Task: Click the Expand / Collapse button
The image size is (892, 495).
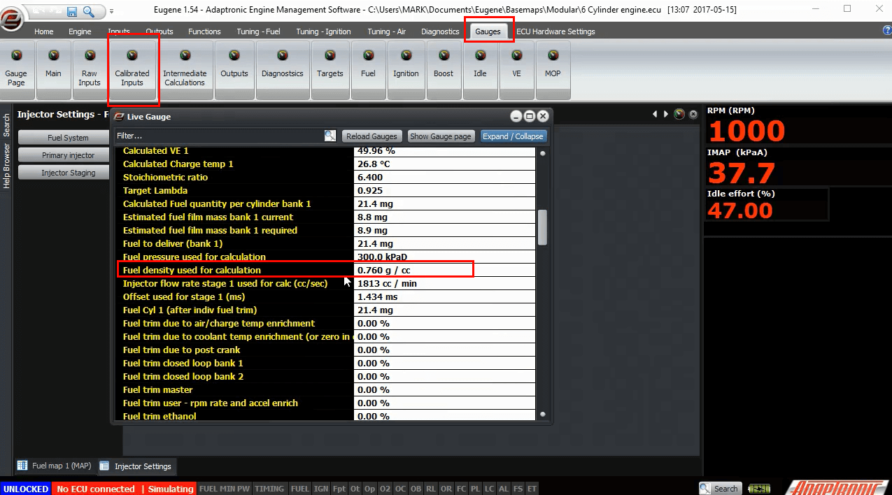Action: tap(513, 136)
